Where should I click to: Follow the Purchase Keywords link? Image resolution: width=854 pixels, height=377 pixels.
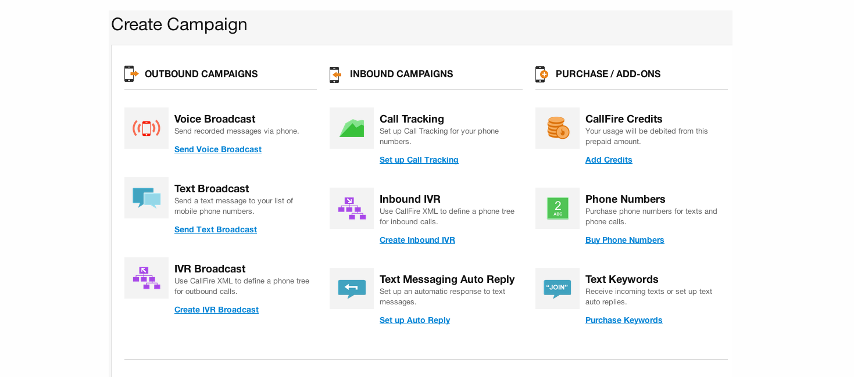[624, 320]
